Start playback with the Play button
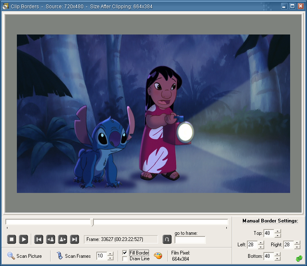The image size is (307, 266). click(23, 239)
